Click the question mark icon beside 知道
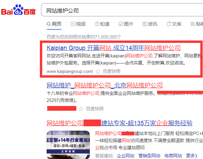Screen dimensions: 203x159 pyautogui.click(x=97, y=24)
